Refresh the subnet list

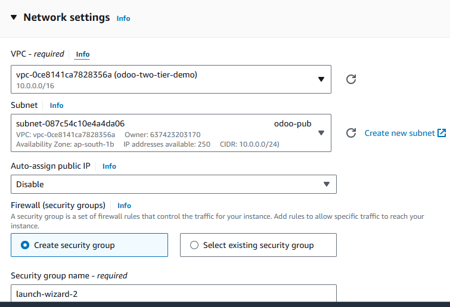(x=351, y=133)
